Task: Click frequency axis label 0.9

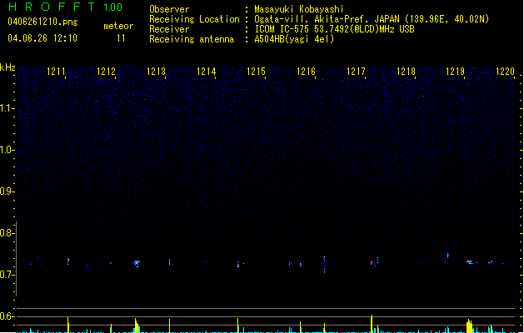Action: point(7,191)
